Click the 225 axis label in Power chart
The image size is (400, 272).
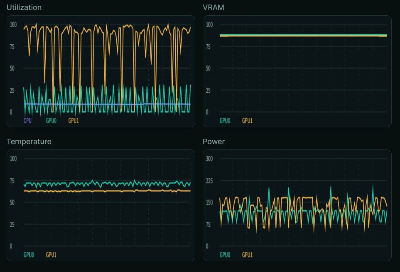point(209,181)
